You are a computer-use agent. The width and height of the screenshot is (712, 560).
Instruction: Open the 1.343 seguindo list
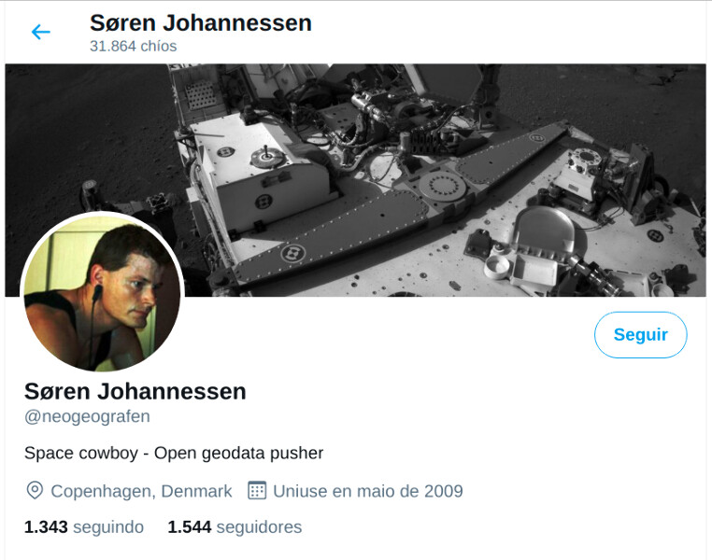[x=84, y=527]
